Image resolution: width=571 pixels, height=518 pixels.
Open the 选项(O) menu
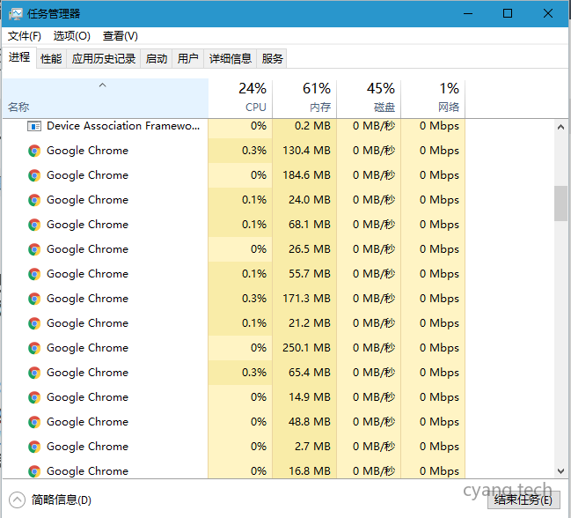[x=71, y=36]
